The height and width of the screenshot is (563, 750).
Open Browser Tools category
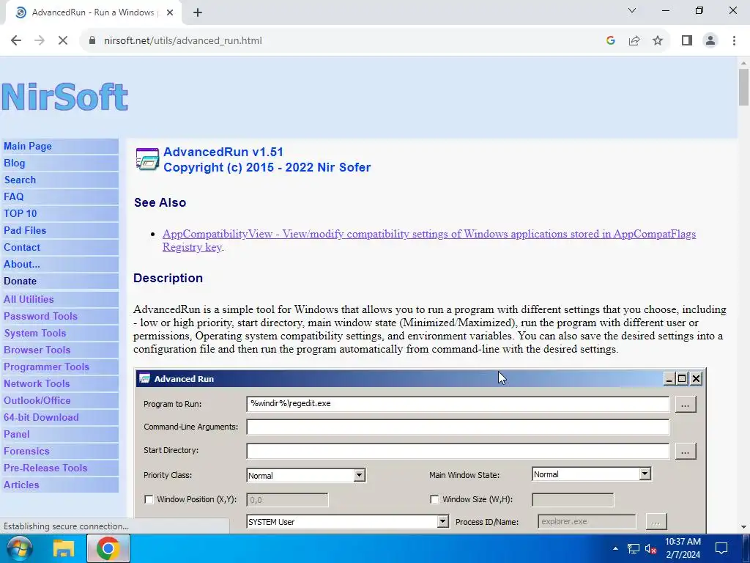tap(37, 350)
